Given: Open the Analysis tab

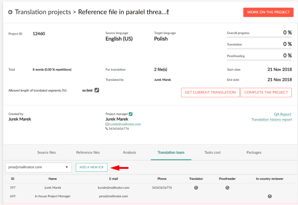Looking at the screenshot, I should pyautogui.click(x=130, y=152).
